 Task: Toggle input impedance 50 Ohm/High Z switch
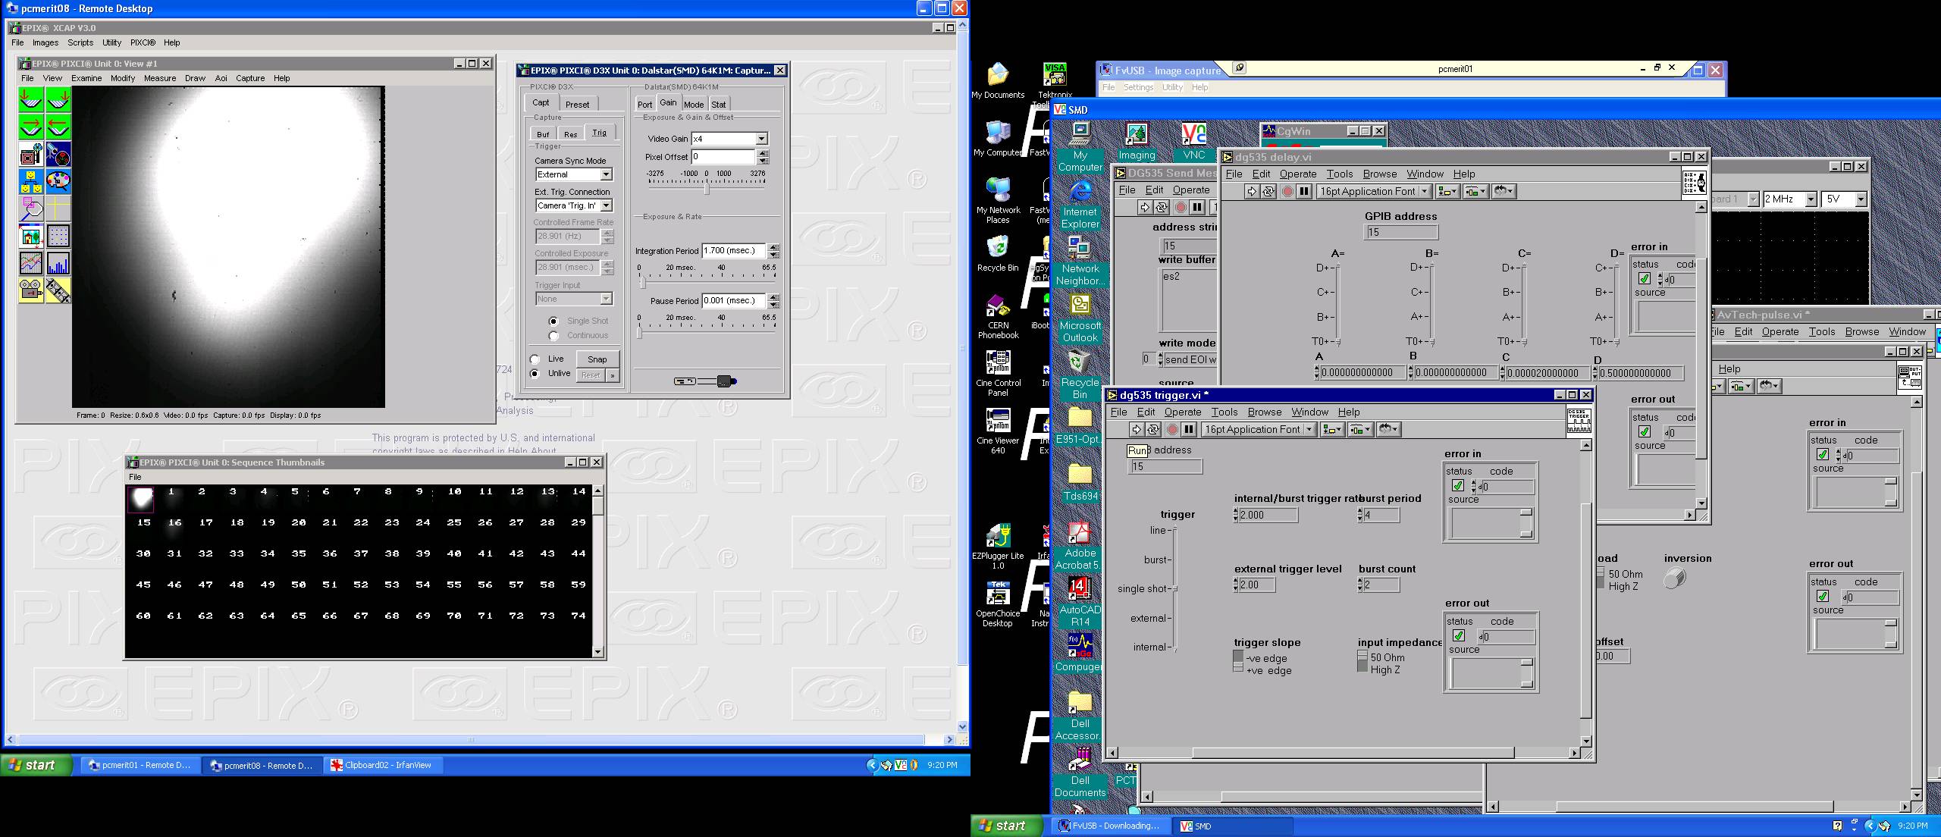pos(1362,660)
